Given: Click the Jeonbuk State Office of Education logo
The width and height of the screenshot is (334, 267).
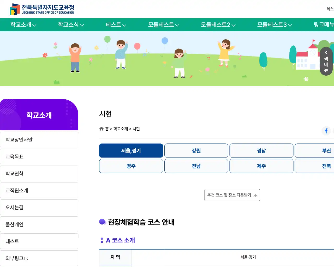Looking at the screenshot, I should [x=42, y=9].
